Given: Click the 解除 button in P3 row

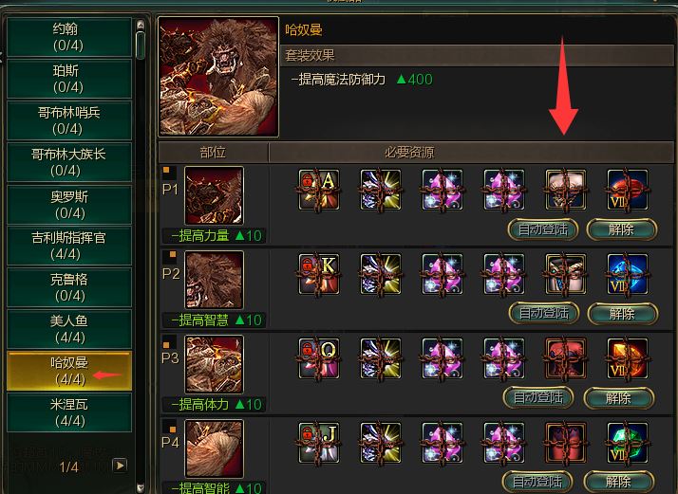Looking at the screenshot, I should (x=618, y=397).
